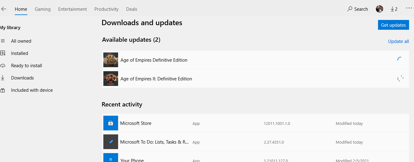Screen dimensions: 414x162
Task: Select Downloads in the library sidebar
Action: coord(22,78)
